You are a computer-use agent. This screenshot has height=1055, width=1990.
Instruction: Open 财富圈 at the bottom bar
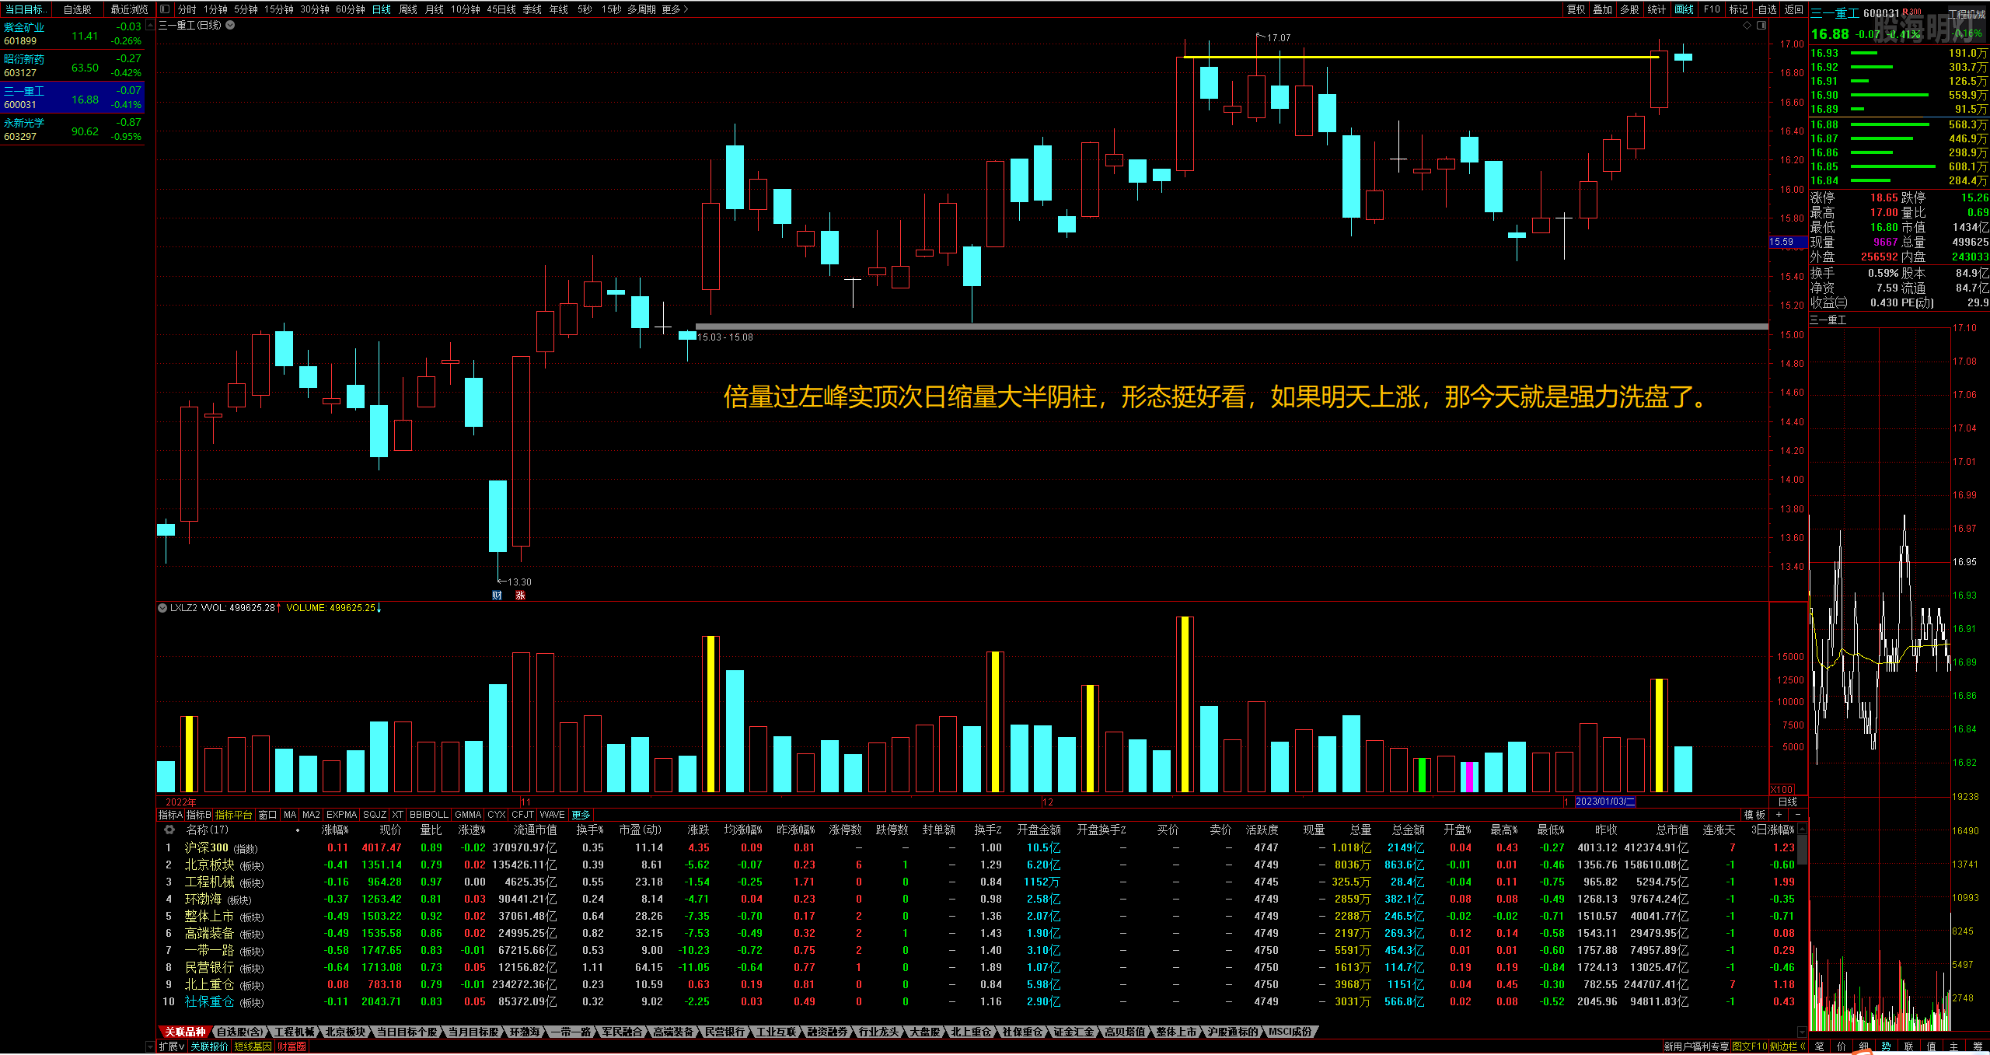pyautogui.click(x=292, y=1046)
